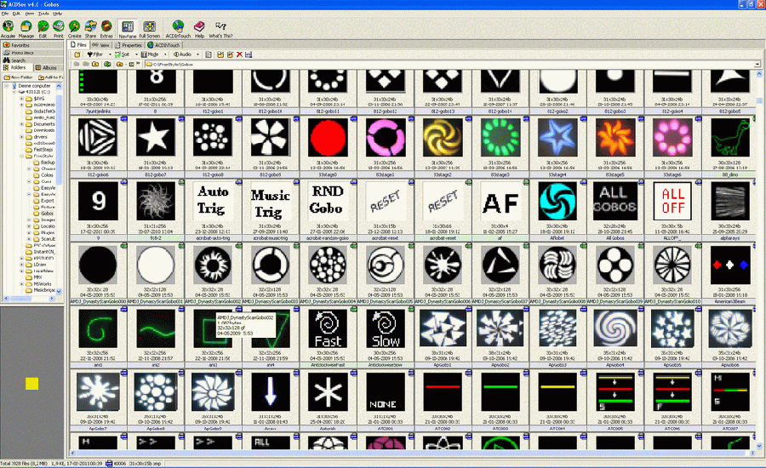
Task: Click the New Folder button
Action: 19,77
